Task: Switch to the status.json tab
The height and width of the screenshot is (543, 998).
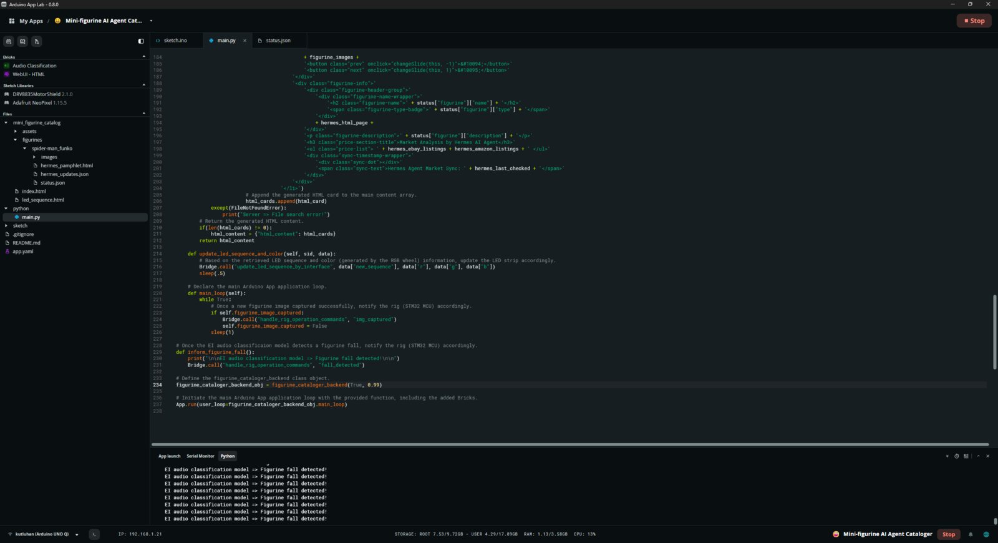Action: tap(278, 41)
